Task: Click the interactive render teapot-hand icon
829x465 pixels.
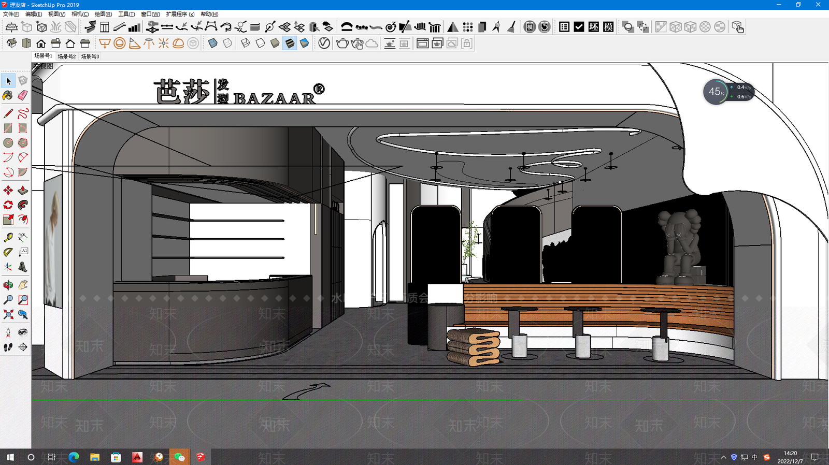Action: coord(357,43)
